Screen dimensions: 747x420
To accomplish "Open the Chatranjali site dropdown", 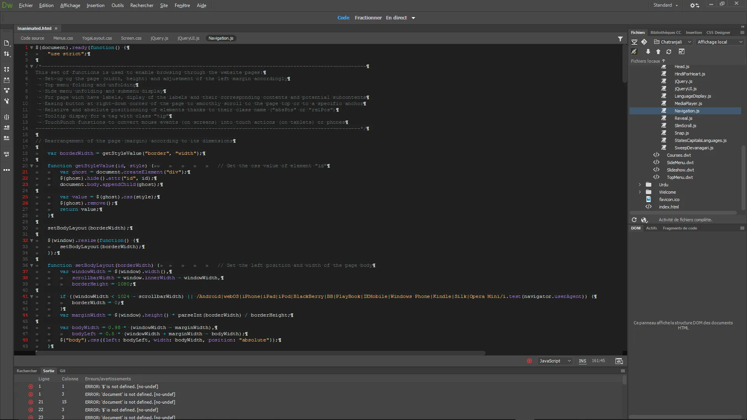I will [x=673, y=42].
